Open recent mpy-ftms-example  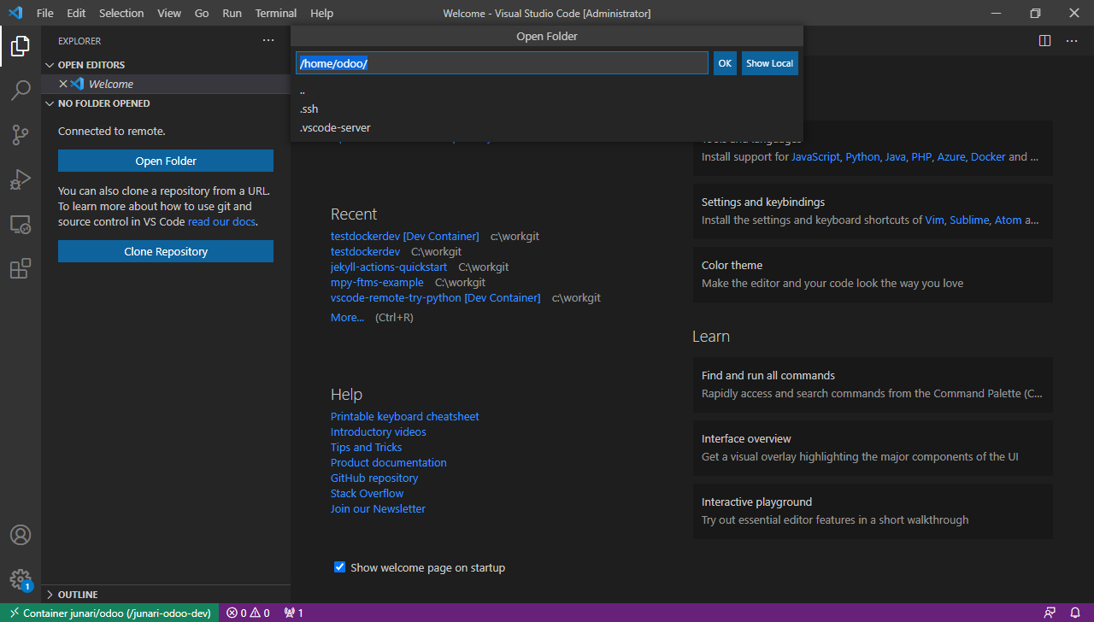click(x=377, y=282)
